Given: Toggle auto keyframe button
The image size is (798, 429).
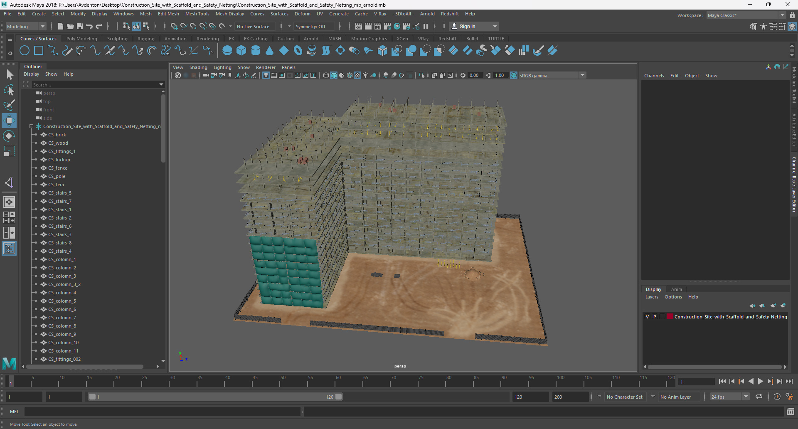Looking at the screenshot, I should click(777, 397).
